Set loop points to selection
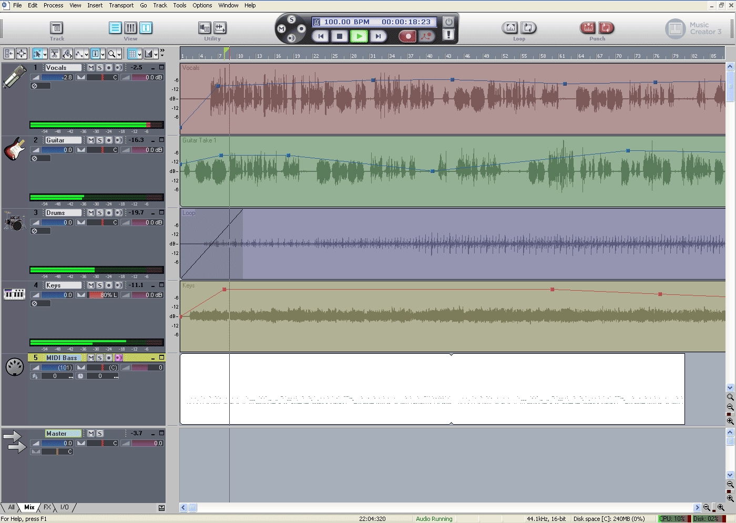 510,28
